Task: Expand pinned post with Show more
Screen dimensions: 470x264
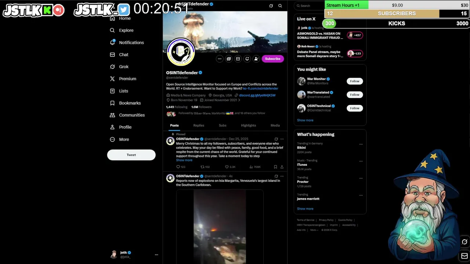Action: 184,160
